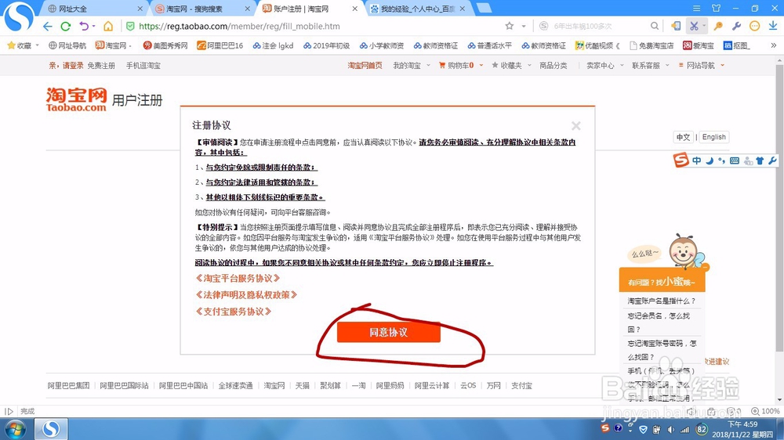784x440 pixels.
Task: Click the 100% zoom control in status bar
Action: point(766,411)
